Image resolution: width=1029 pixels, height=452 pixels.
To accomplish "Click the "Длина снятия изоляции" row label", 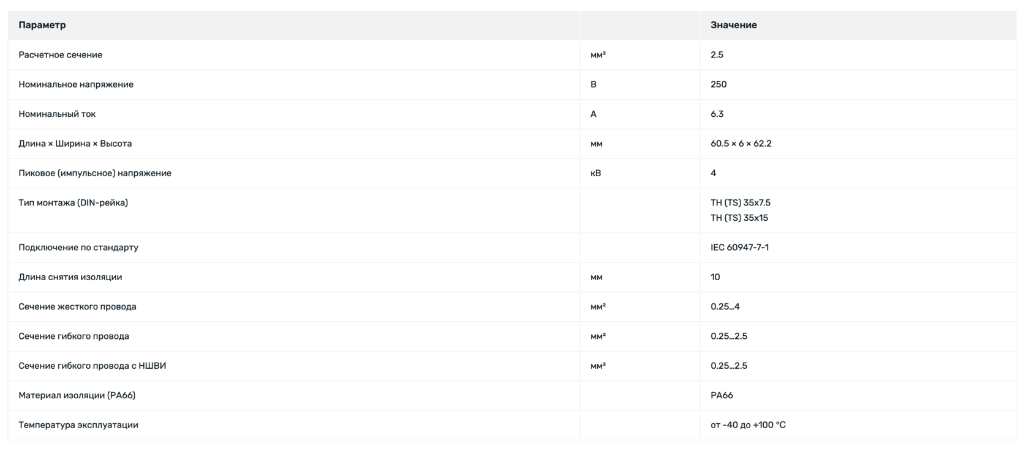I will coord(70,277).
